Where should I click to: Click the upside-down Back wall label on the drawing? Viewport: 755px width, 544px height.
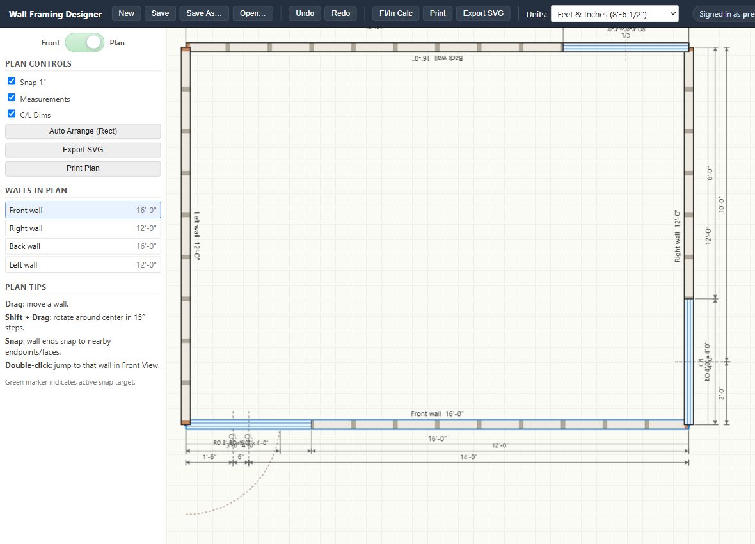point(437,58)
